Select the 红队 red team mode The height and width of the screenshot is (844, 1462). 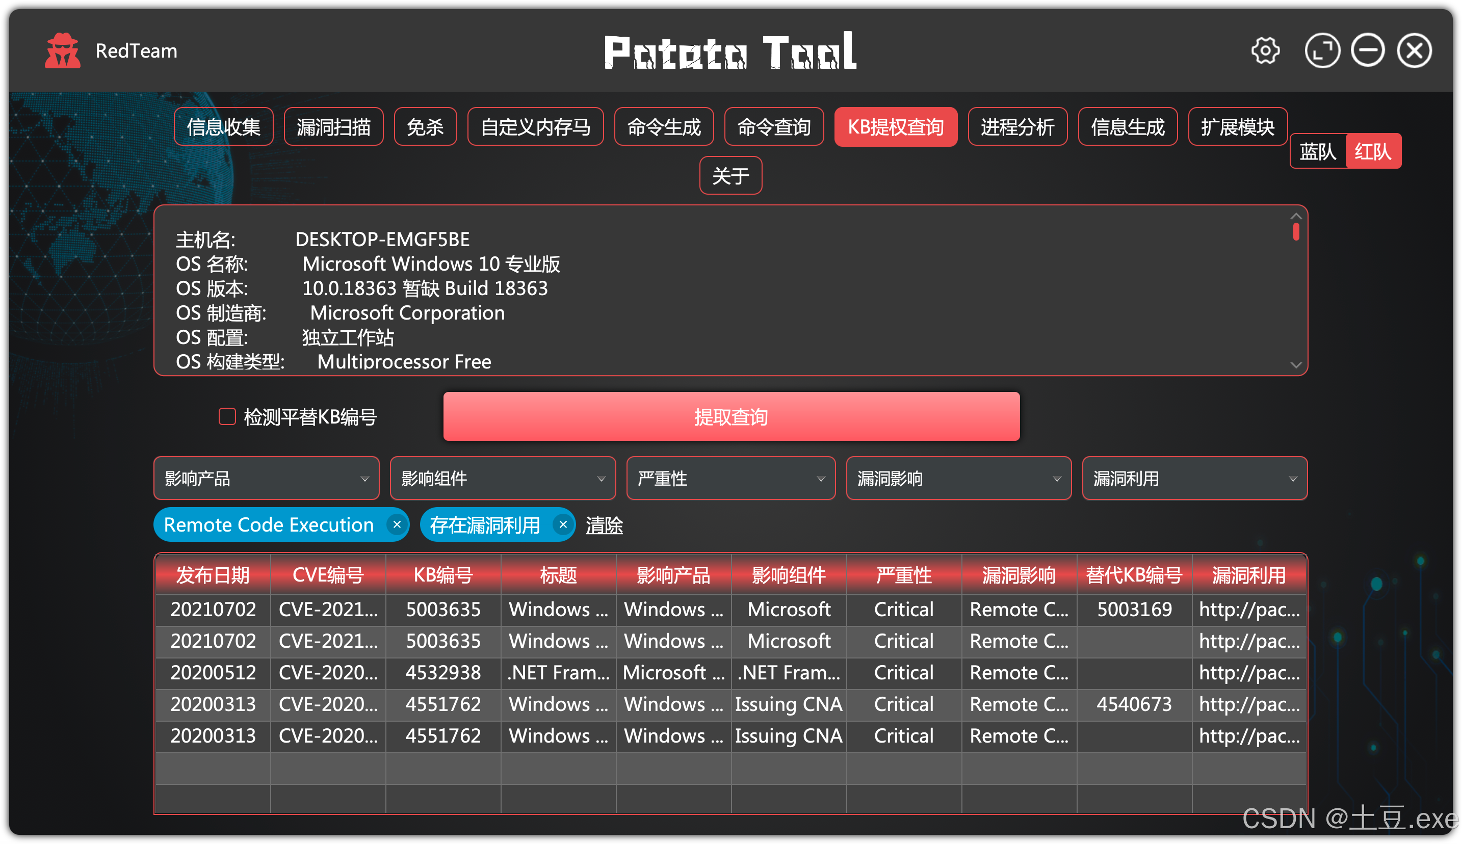tap(1372, 152)
